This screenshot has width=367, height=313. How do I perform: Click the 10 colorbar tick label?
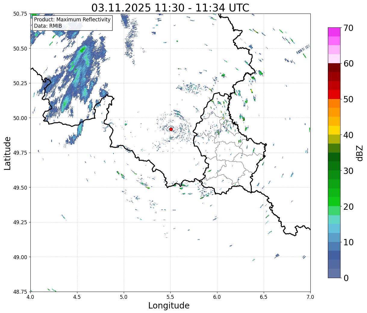[348, 242]
